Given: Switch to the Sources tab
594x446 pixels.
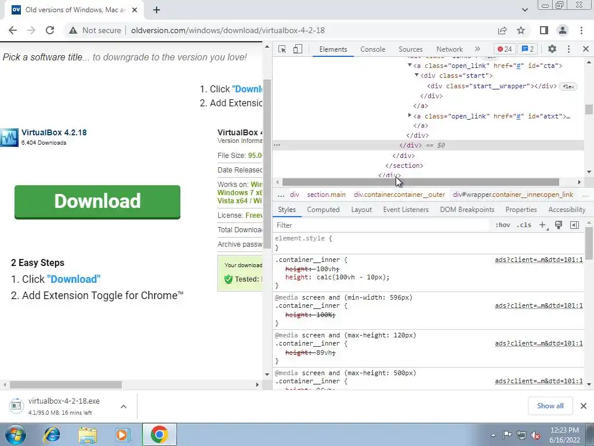Looking at the screenshot, I should pos(410,49).
